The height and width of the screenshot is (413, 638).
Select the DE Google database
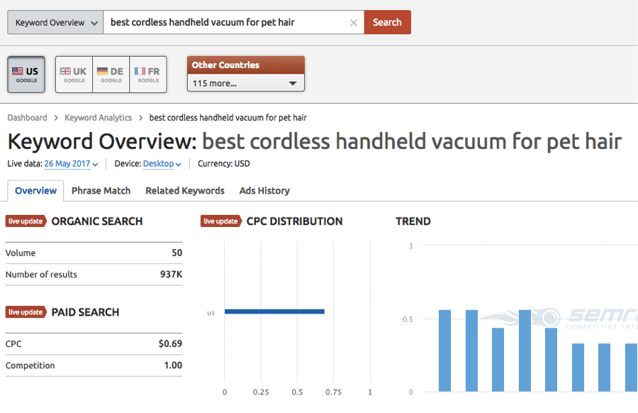pyautogui.click(x=111, y=74)
